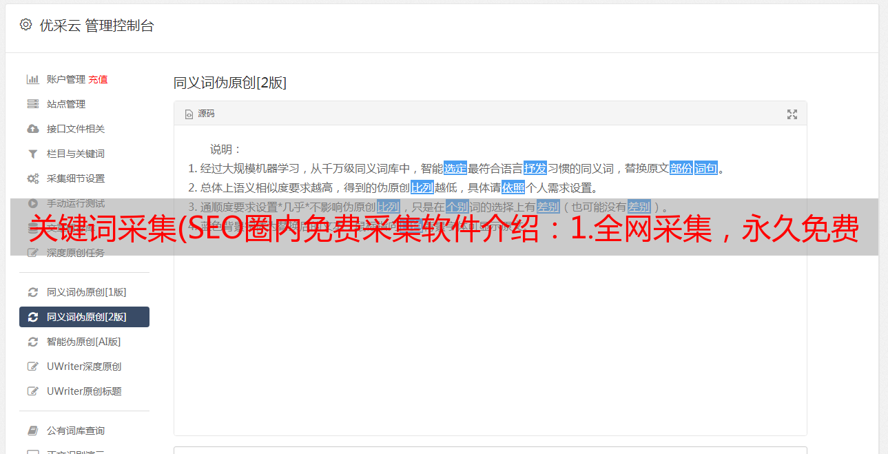Click the red 充值 link
888x454 pixels.
98,79
